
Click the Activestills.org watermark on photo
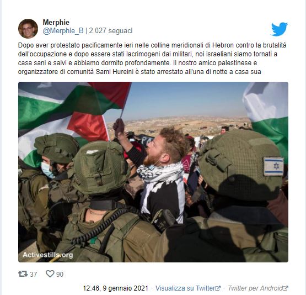[x=47, y=255]
